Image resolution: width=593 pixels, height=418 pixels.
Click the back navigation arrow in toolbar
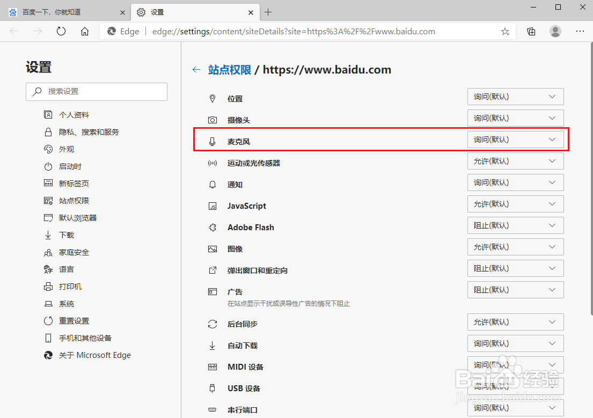coord(14,31)
